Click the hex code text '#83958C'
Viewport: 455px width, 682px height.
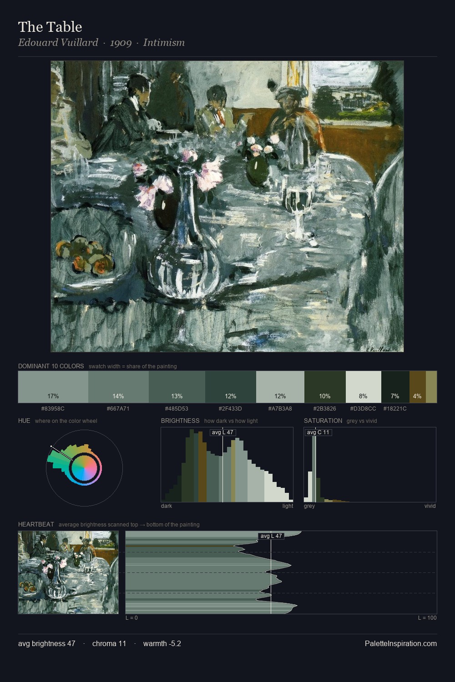[53, 408]
